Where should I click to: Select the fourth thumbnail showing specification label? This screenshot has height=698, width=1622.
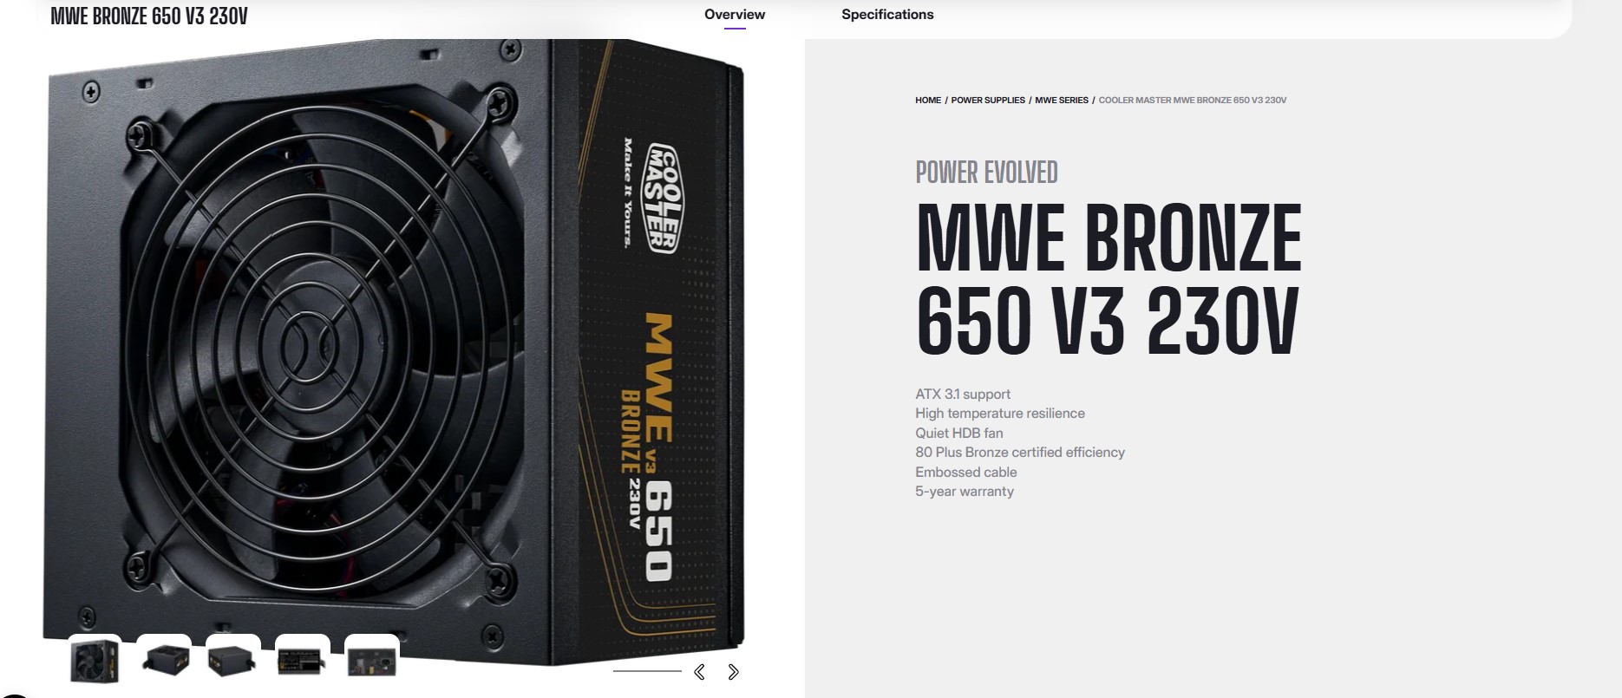point(303,661)
